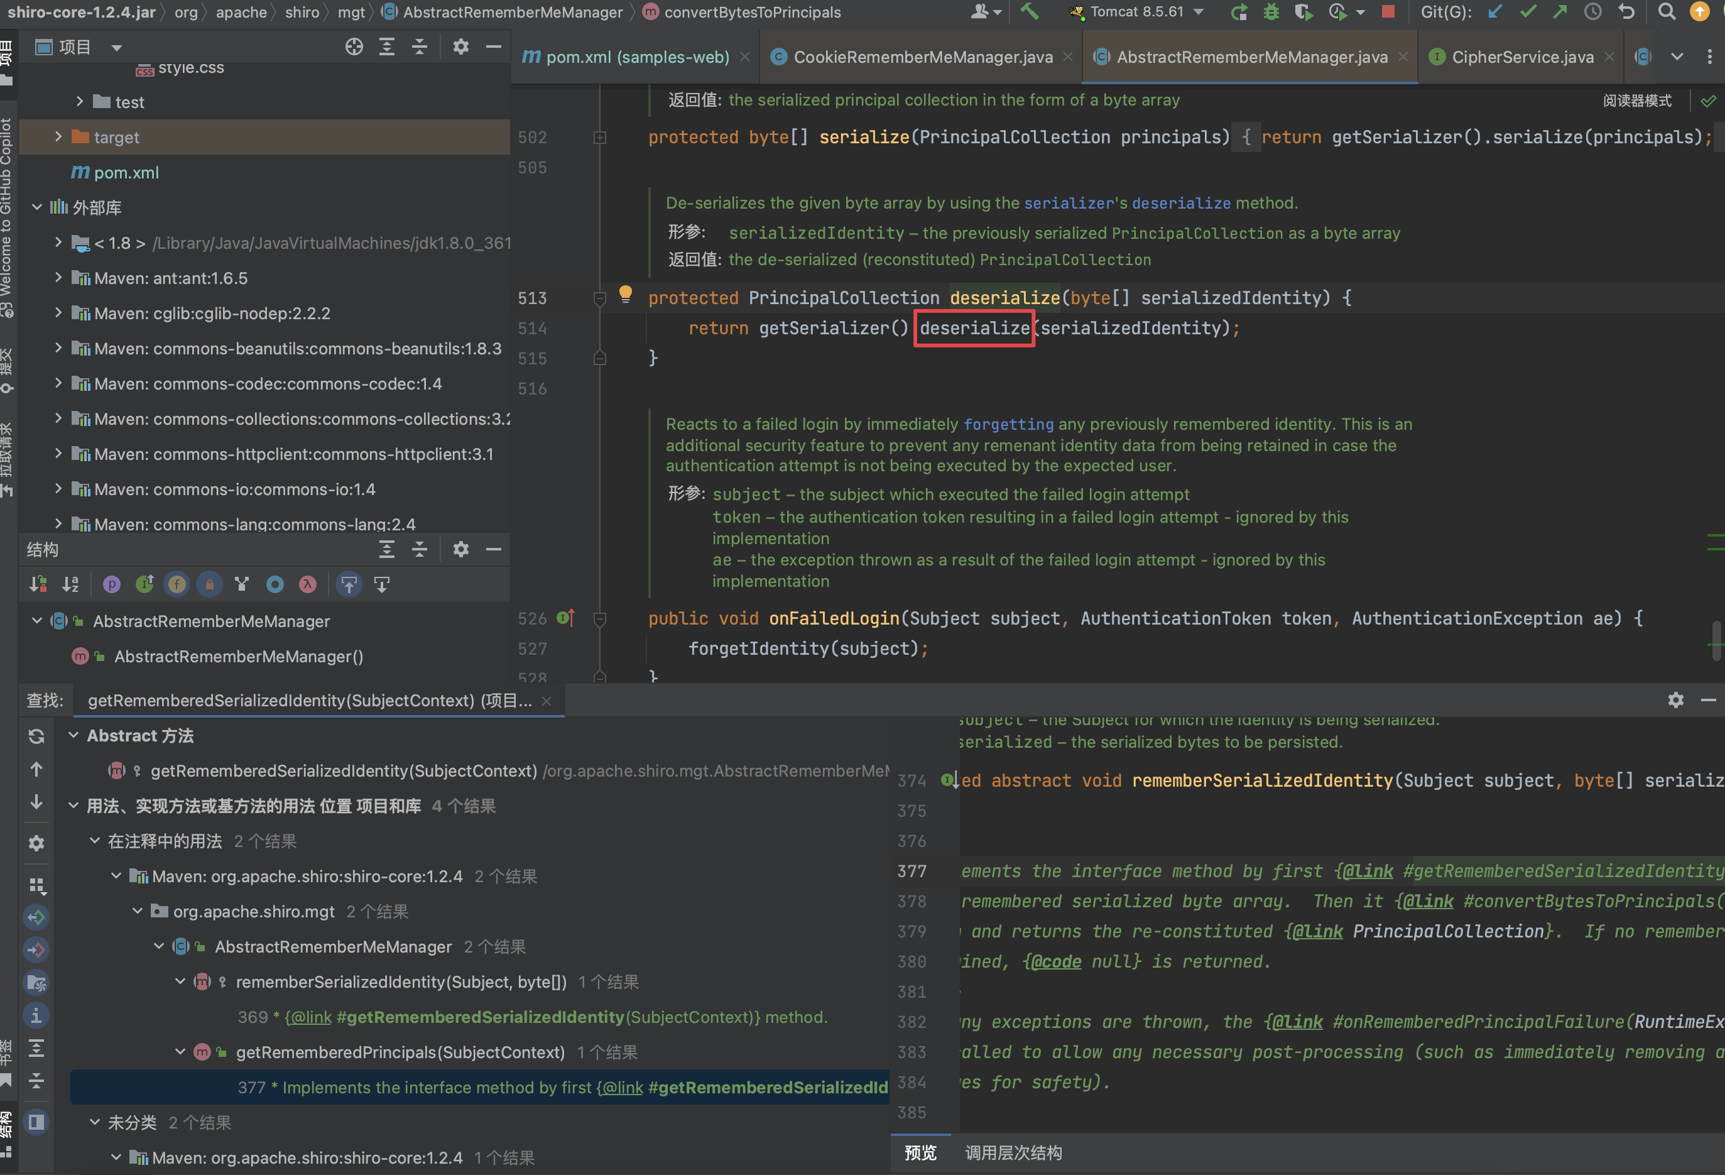This screenshot has width=1725, height=1175.
Task: Click the orange IDE update arrow icon
Action: click(x=1699, y=12)
